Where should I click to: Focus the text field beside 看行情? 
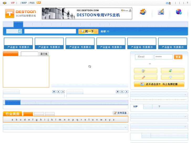(30, 54)
